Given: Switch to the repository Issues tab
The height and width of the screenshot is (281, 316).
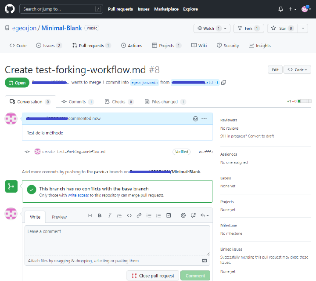Looking at the screenshot, I should (x=49, y=46).
